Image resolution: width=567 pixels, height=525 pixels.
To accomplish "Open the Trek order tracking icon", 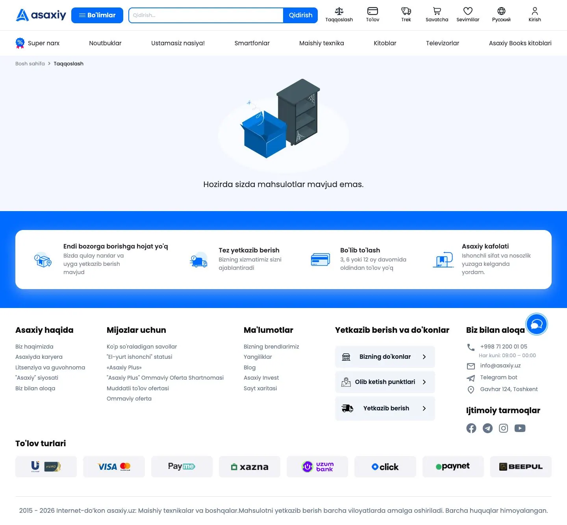I will point(406,15).
